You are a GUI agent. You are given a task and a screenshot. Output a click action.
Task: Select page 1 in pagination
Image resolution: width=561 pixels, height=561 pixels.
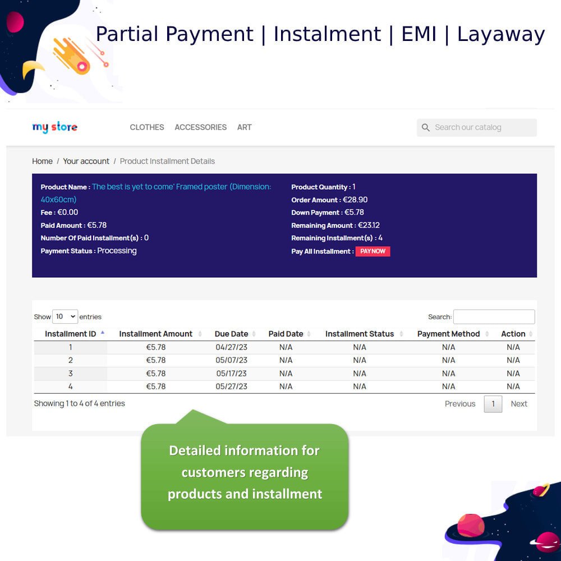point(493,404)
